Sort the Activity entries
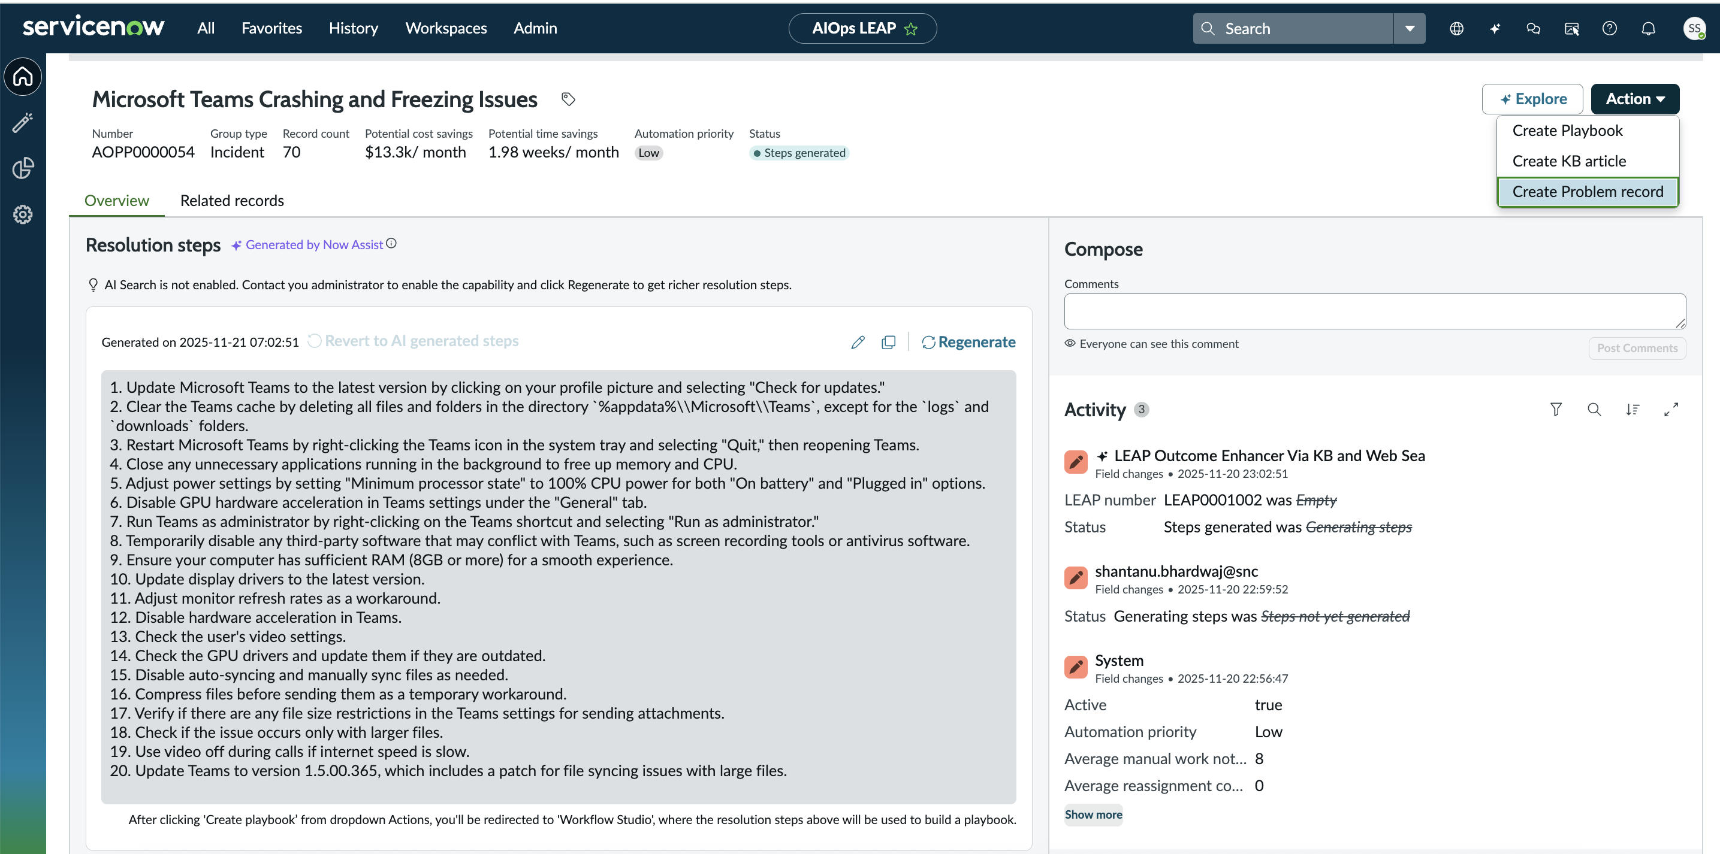The height and width of the screenshot is (854, 1720). (1633, 410)
